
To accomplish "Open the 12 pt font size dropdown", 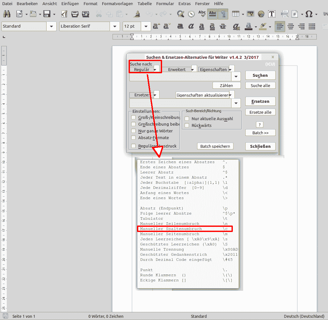I will click(146, 26).
